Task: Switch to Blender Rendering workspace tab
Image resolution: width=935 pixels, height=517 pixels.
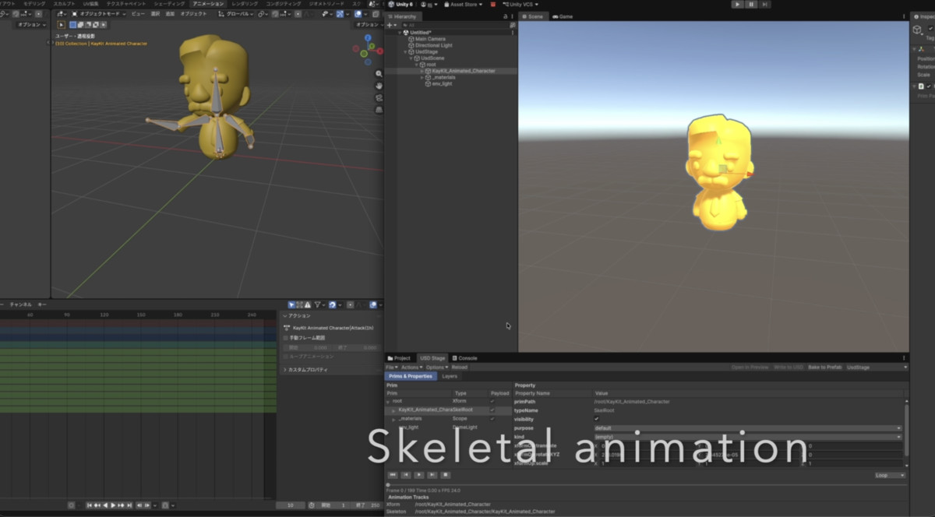Action: point(245,4)
